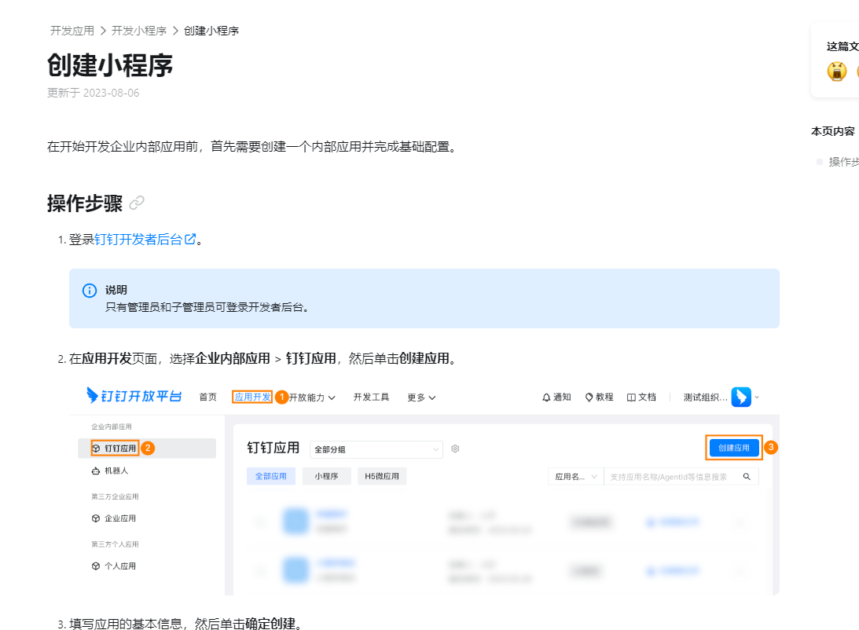Select 机器人 in the sidebar

click(x=109, y=471)
